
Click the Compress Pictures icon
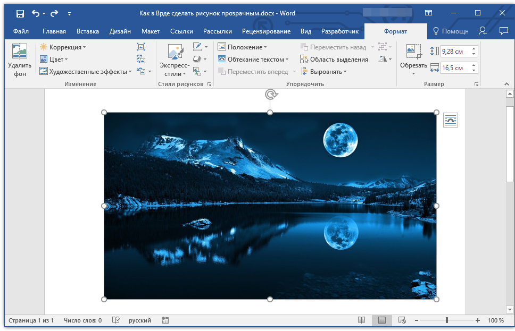pyautogui.click(x=141, y=47)
